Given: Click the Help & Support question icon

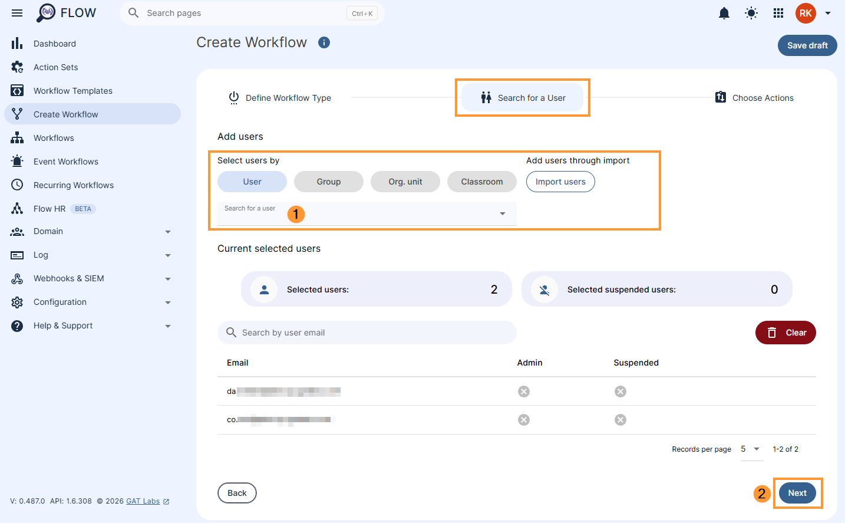Looking at the screenshot, I should 17,326.
